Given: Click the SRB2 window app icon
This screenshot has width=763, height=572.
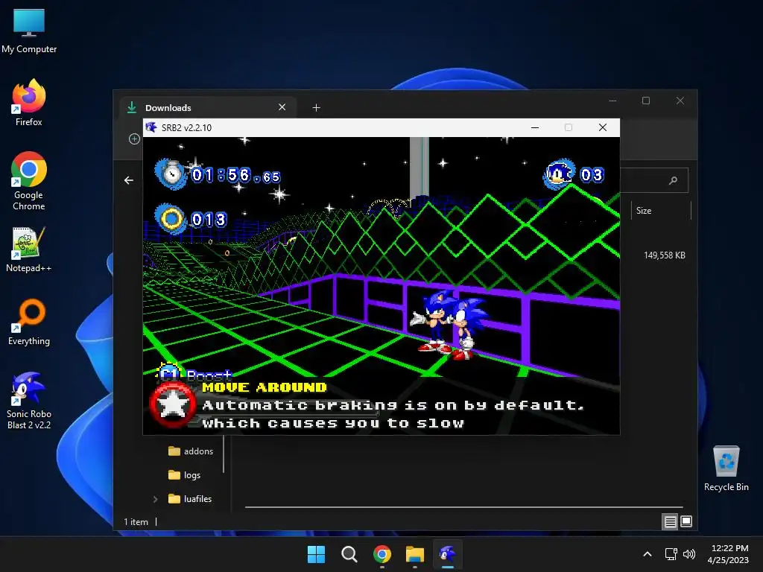Looking at the screenshot, I should 151,127.
